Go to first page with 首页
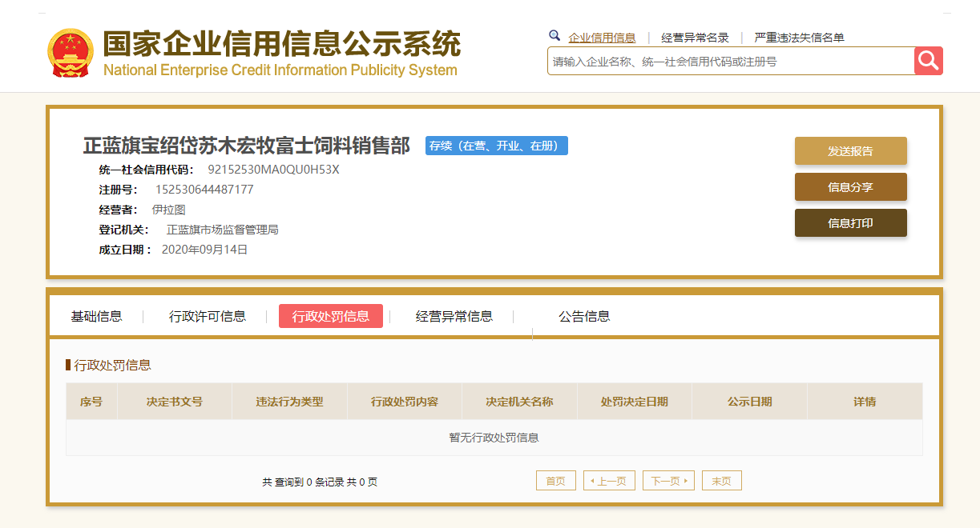Viewport: 980px width, 528px height. (556, 481)
